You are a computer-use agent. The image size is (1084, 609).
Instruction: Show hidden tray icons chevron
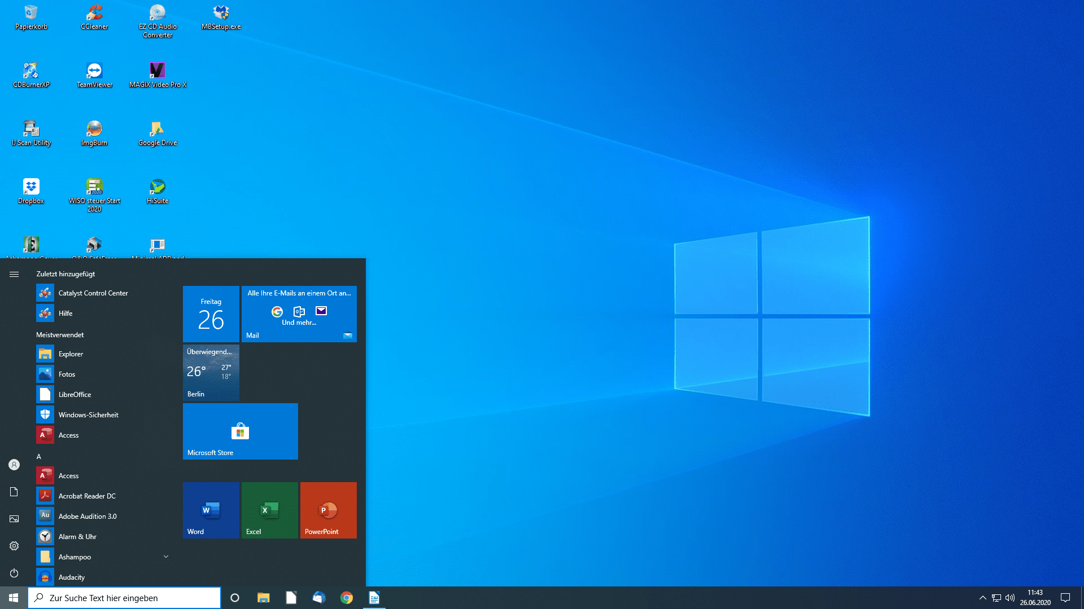coord(982,598)
